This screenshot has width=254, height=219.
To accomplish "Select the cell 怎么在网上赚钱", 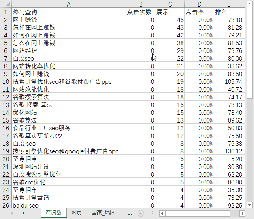I will point(69,43).
